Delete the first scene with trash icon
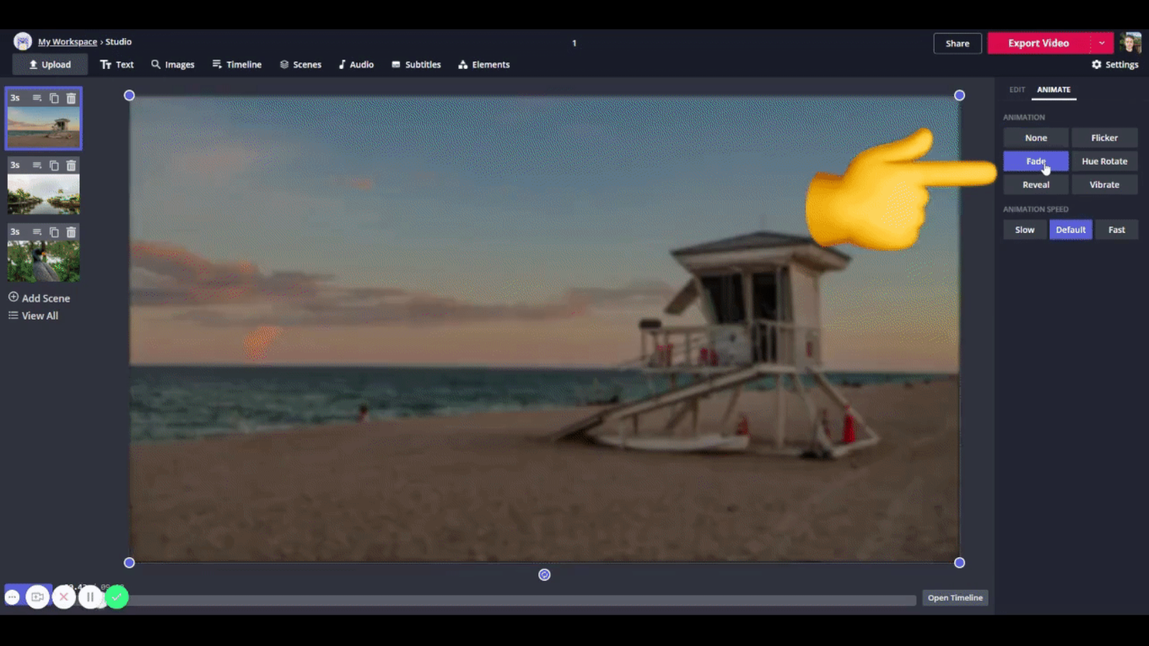Screen dimensions: 1149x646 click(71, 99)
